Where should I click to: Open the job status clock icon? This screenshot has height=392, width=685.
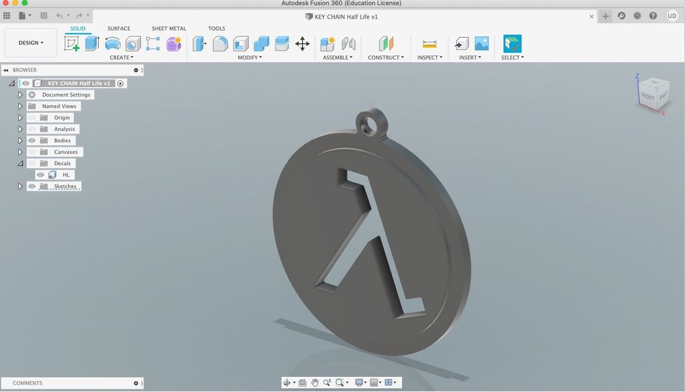pyautogui.click(x=637, y=16)
